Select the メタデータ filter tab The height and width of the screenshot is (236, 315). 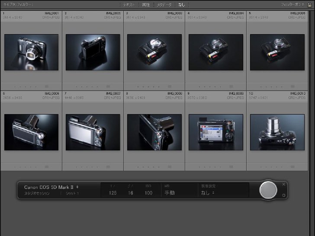pyautogui.click(x=164, y=5)
